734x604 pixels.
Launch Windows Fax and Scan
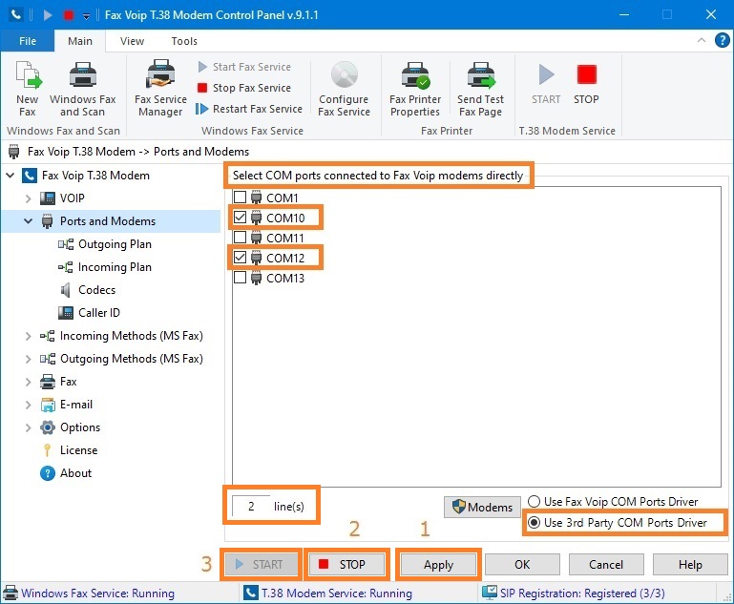click(82, 89)
